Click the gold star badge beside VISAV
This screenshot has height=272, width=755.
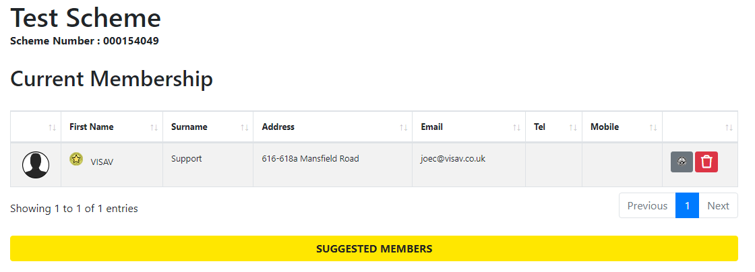[76, 159]
